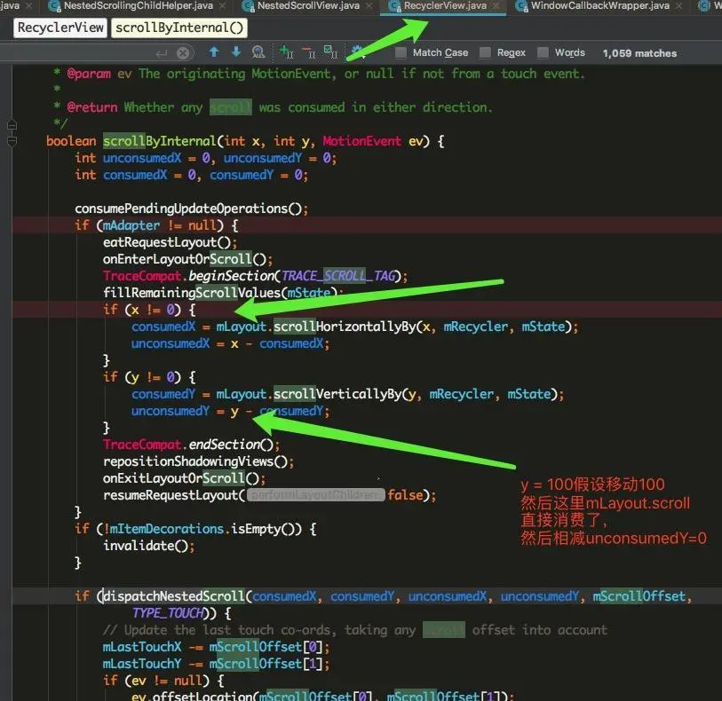The width and height of the screenshot is (722, 701).
Task: Remove a search filter field
Action: [308, 52]
